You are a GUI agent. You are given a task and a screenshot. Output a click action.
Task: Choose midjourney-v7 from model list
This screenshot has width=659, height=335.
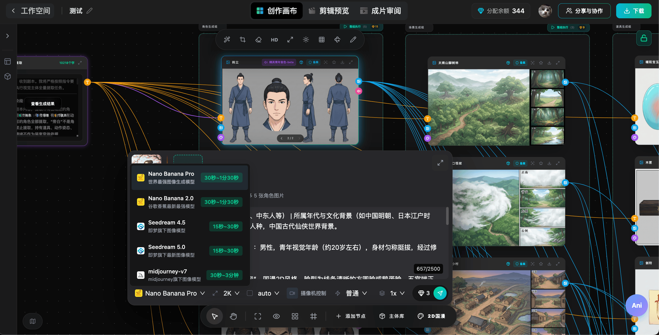tap(190, 275)
